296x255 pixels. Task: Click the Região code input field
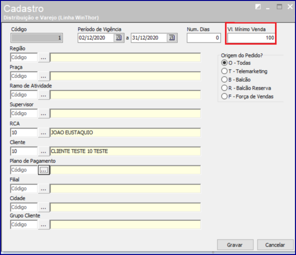click(24, 57)
